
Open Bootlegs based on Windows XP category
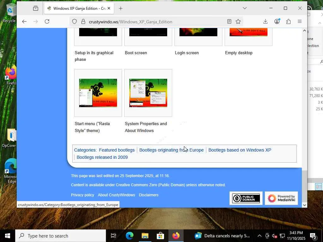(240, 150)
